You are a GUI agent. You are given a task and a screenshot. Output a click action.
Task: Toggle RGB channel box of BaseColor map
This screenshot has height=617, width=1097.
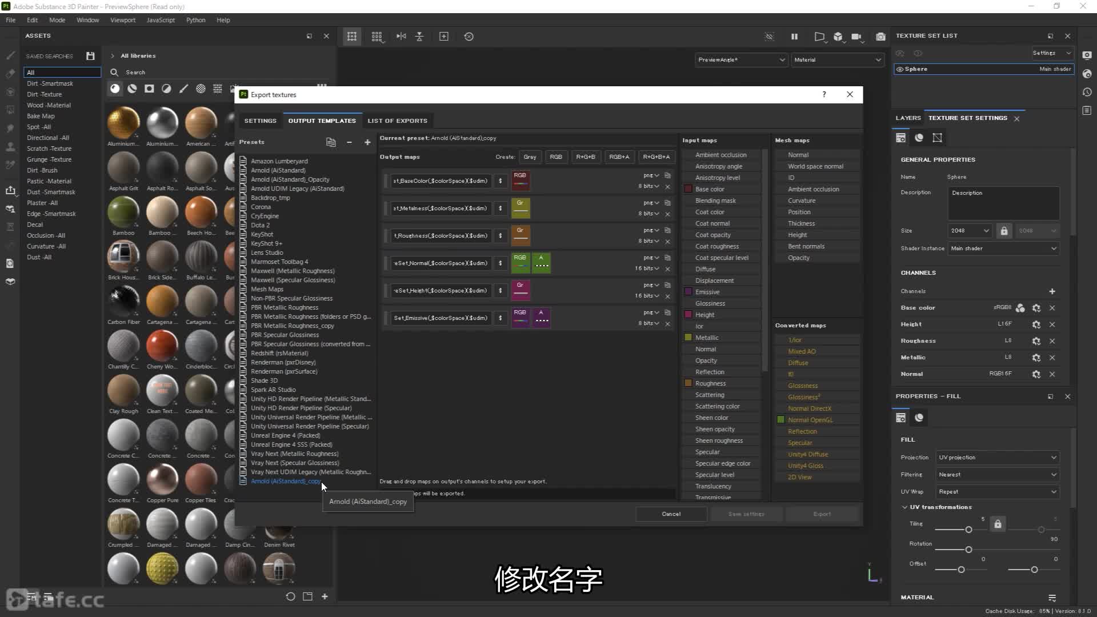pos(521,181)
